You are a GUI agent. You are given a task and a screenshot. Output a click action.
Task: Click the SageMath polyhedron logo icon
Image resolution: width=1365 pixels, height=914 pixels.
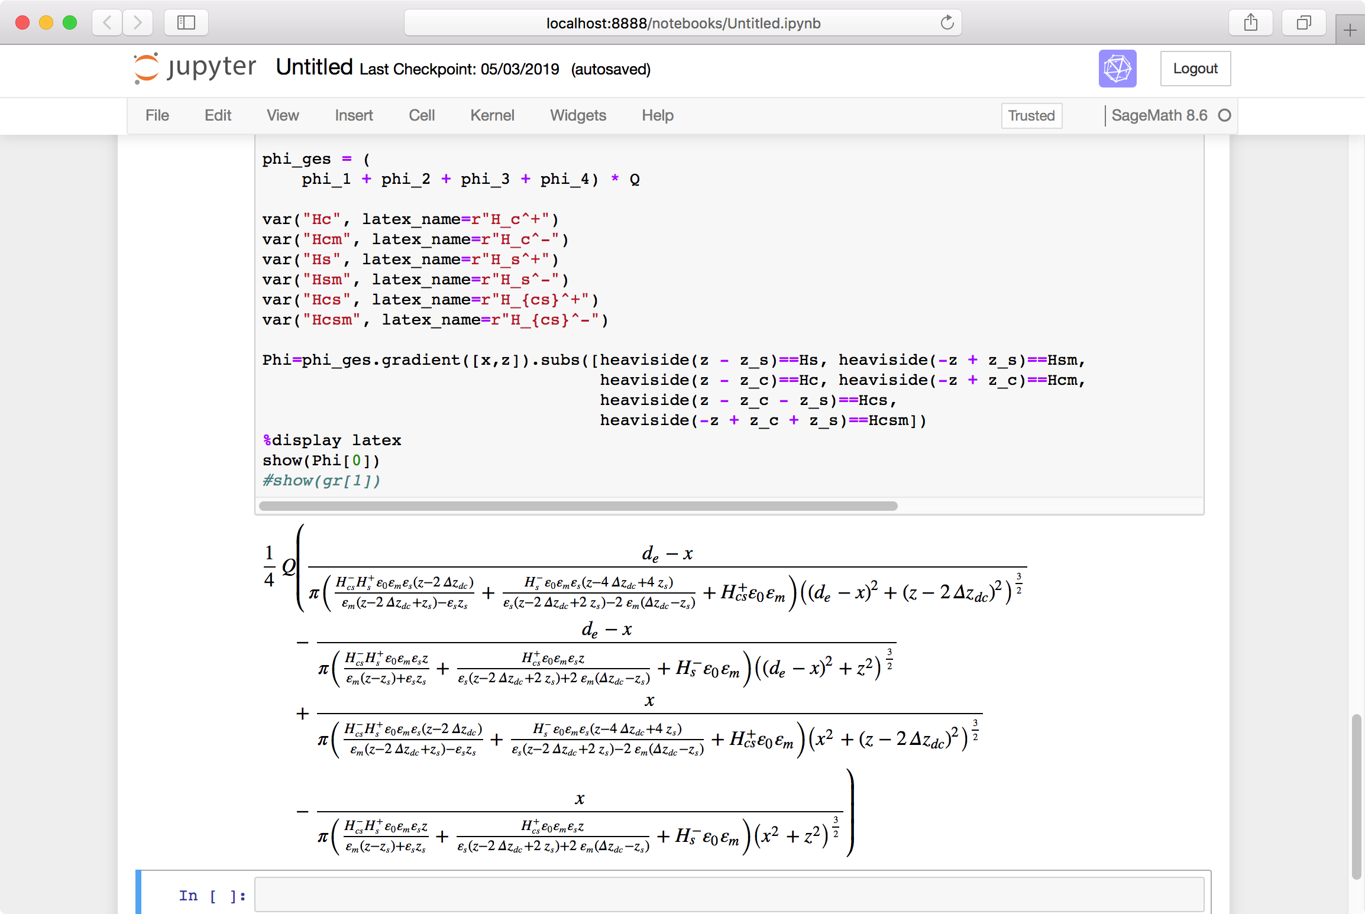click(x=1117, y=69)
